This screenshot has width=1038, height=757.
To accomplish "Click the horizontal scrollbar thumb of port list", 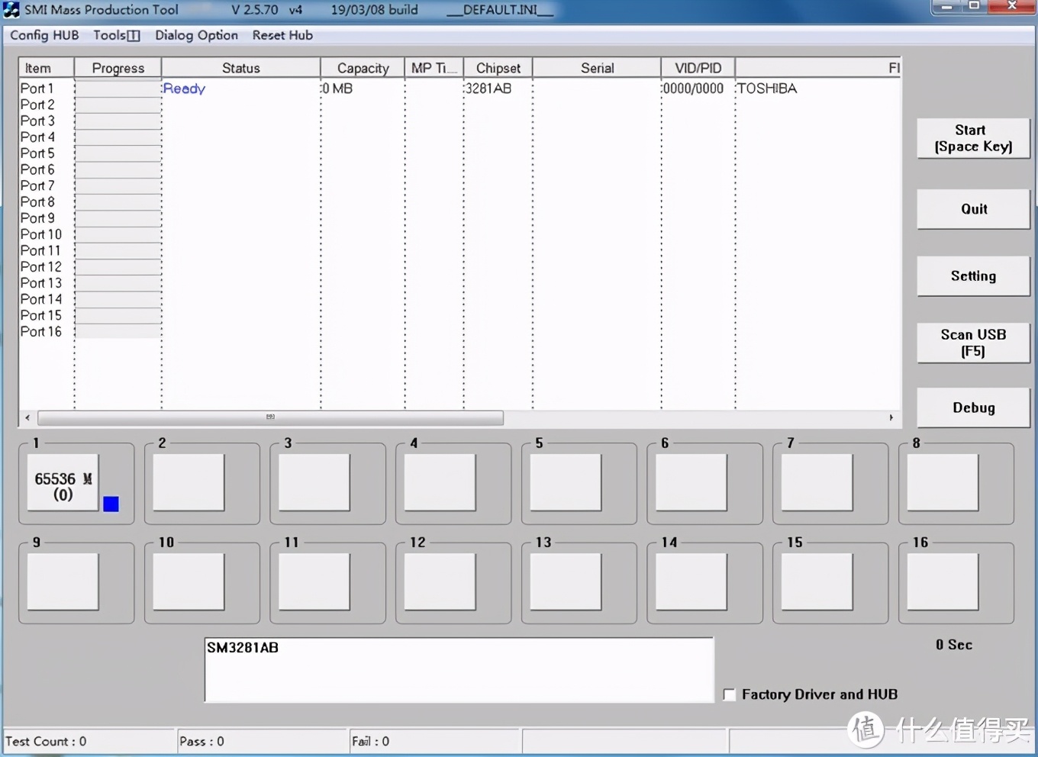I will coord(270,417).
